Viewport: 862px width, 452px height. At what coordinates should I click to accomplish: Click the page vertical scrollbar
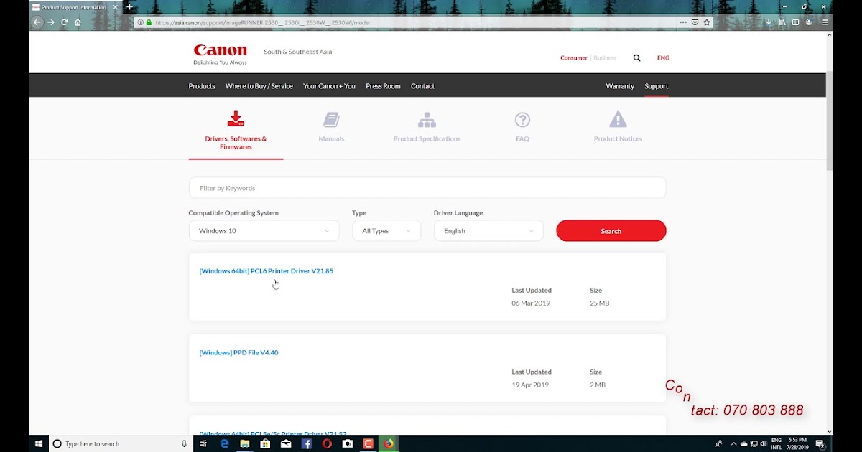830,120
